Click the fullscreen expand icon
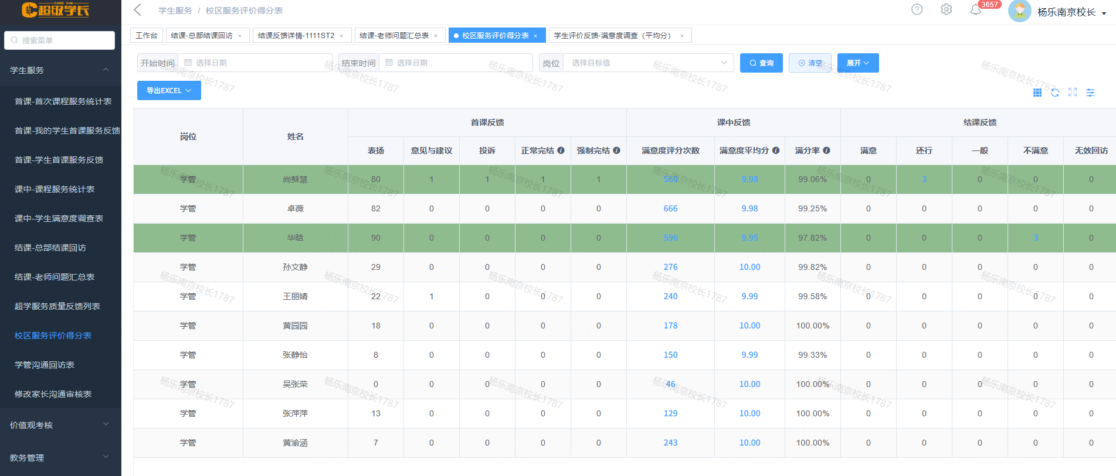Viewport: 1116px width, 476px height. (1073, 93)
